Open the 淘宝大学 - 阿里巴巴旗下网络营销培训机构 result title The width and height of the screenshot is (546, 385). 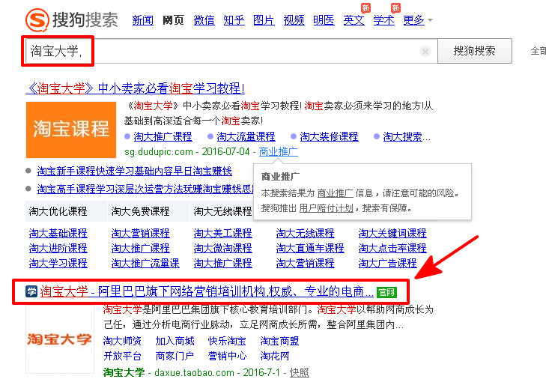[207, 291]
